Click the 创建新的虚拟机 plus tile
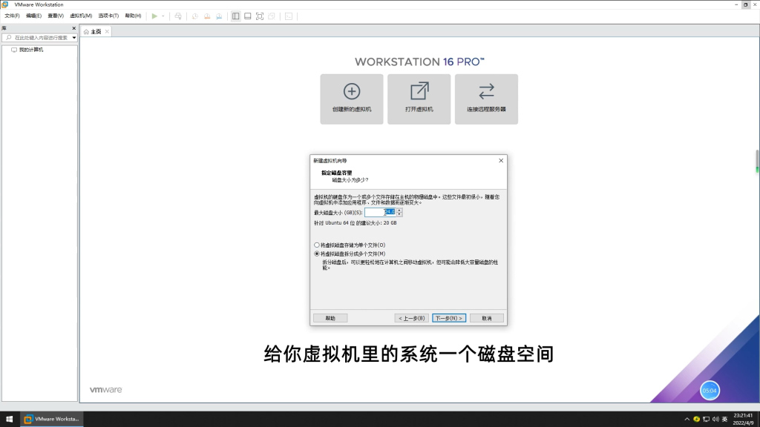This screenshot has height=427, width=760. pos(352,99)
